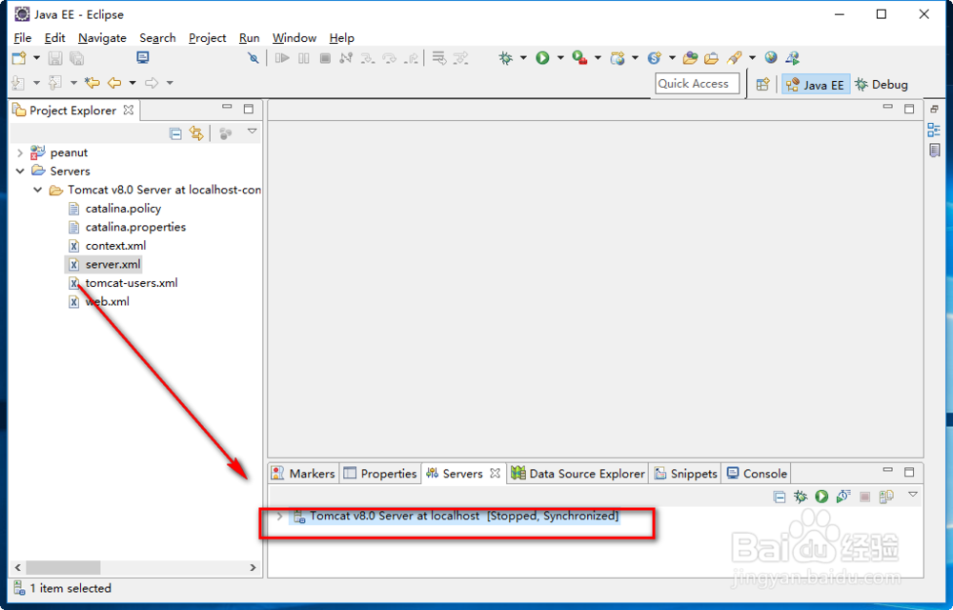Click the Step Over icon

click(x=390, y=58)
